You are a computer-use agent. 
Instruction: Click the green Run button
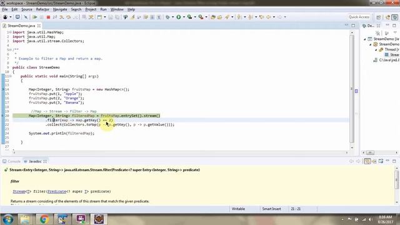tap(179, 17)
